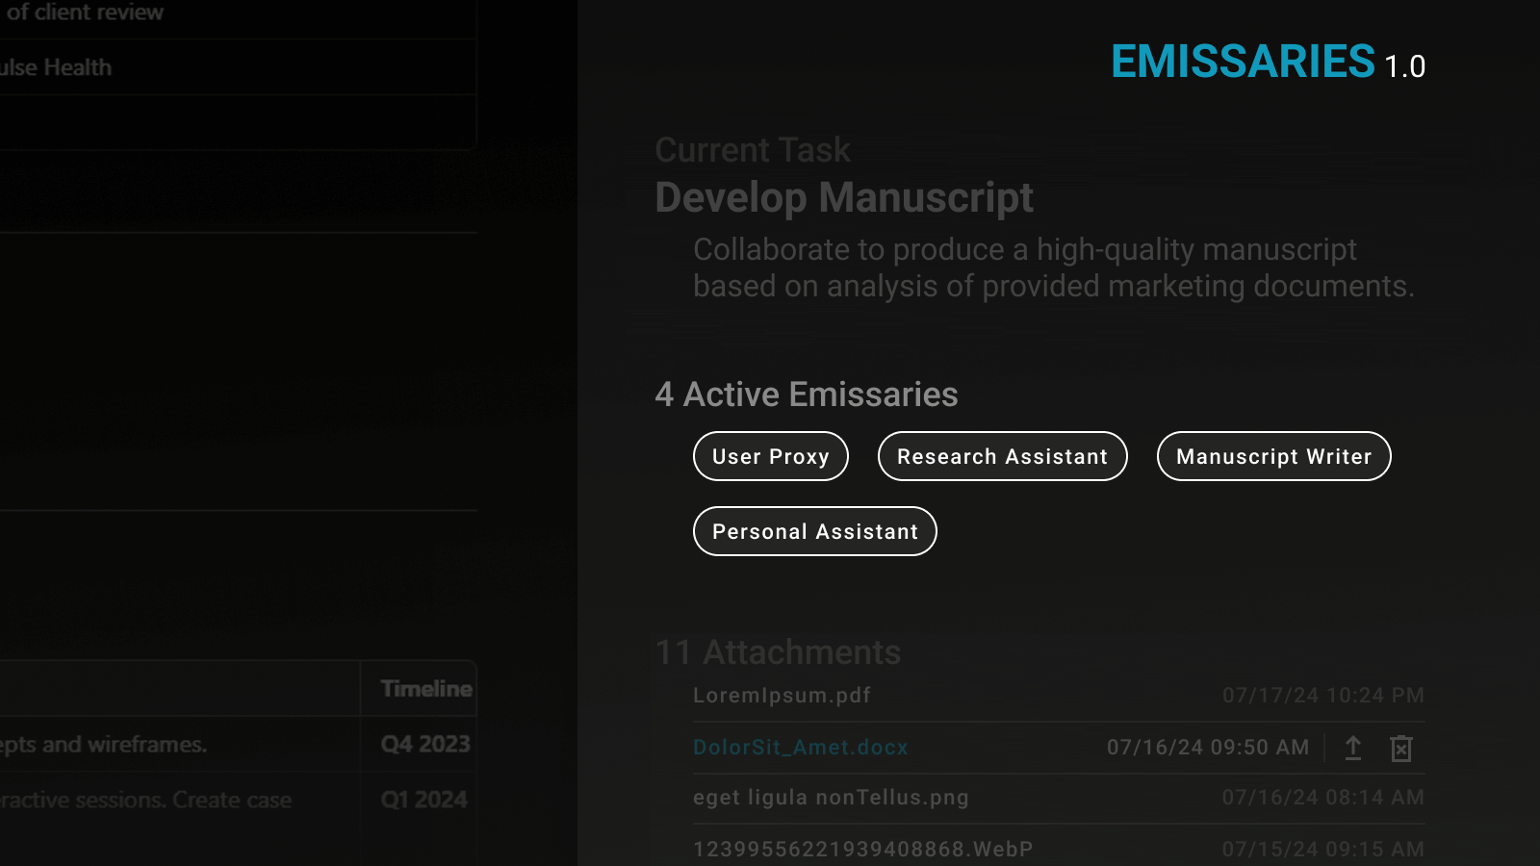
Task: Click the upload icon for DolorSit_Amet.docx
Action: [x=1353, y=748]
